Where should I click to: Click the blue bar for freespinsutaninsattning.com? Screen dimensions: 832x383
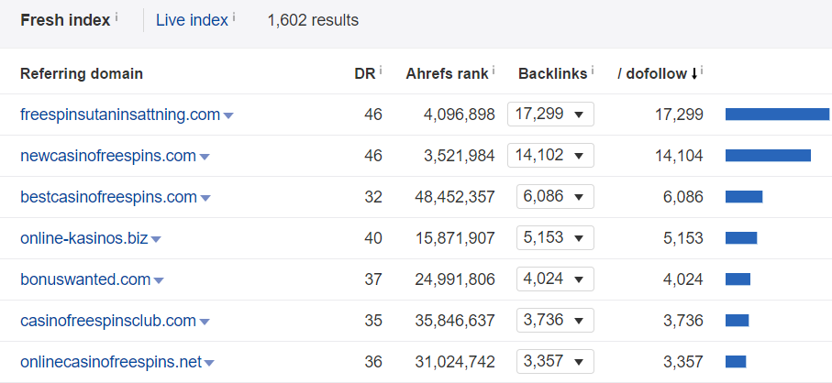coord(776,115)
